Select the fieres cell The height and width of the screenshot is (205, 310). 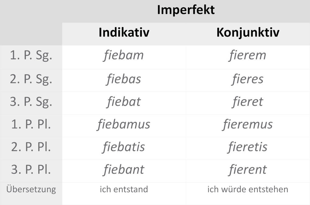(x=247, y=79)
